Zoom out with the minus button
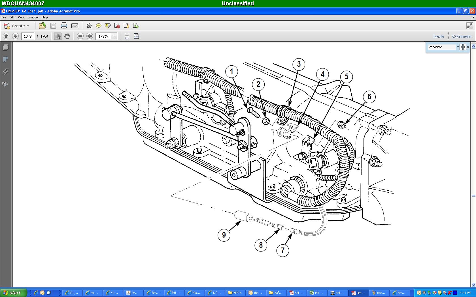Screen dimensions: 476x297 click(x=80, y=36)
